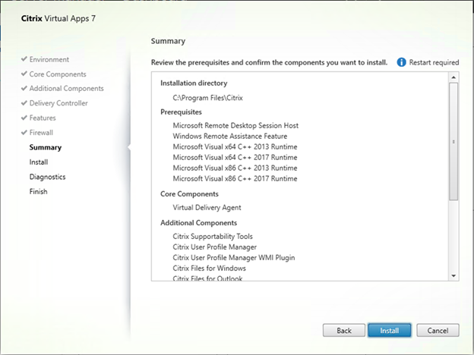Select Microsoft Visual x86 C++ 2013 Runtime
The width and height of the screenshot is (474, 355).
pos(235,168)
